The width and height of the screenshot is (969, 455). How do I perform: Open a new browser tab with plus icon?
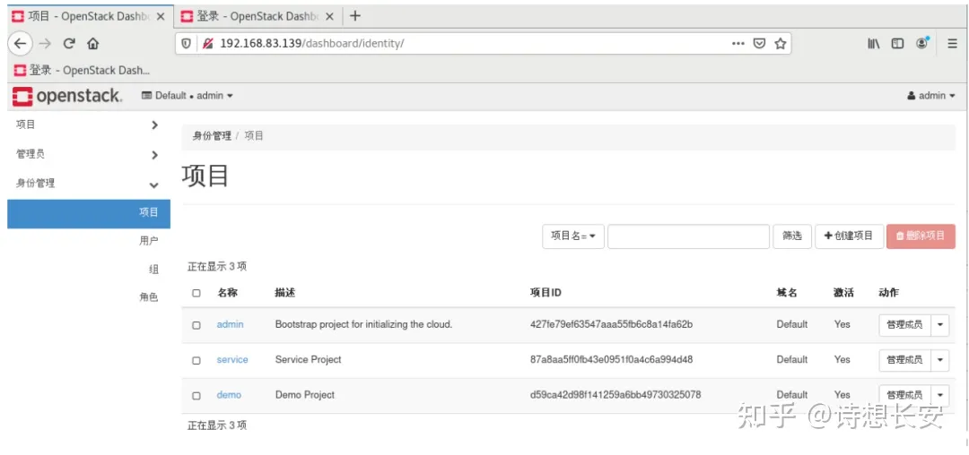(x=355, y=16)
